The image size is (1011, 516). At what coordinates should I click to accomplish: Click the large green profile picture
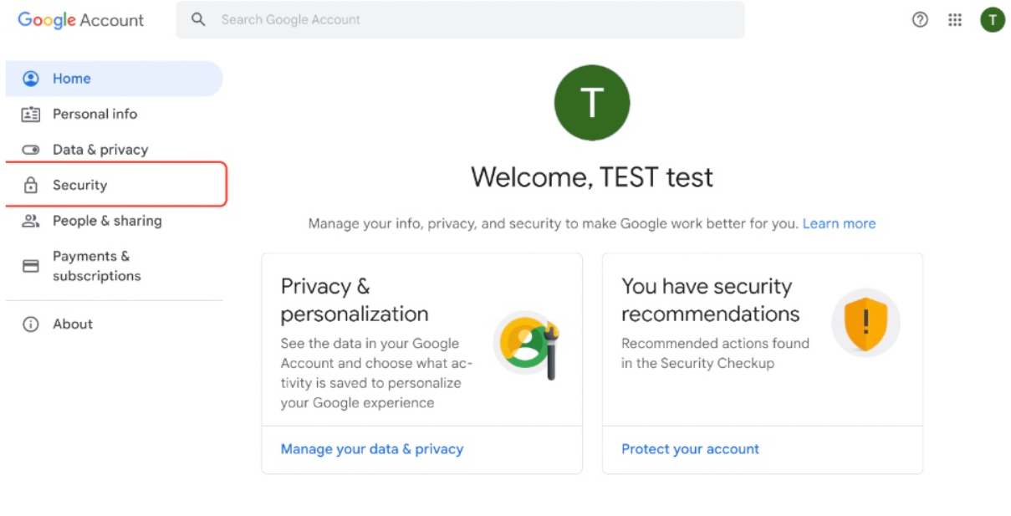tap(592, 103)
